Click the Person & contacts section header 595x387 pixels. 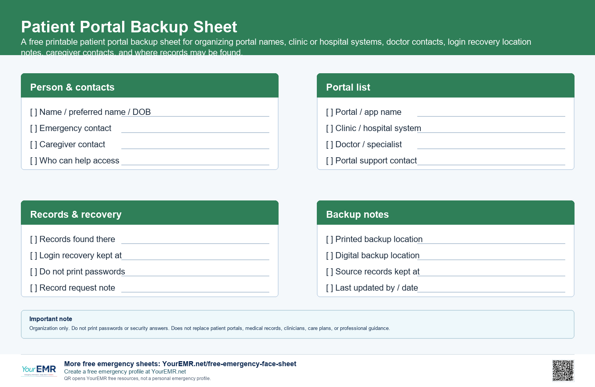pyautogui.click(x=150, y=86)
